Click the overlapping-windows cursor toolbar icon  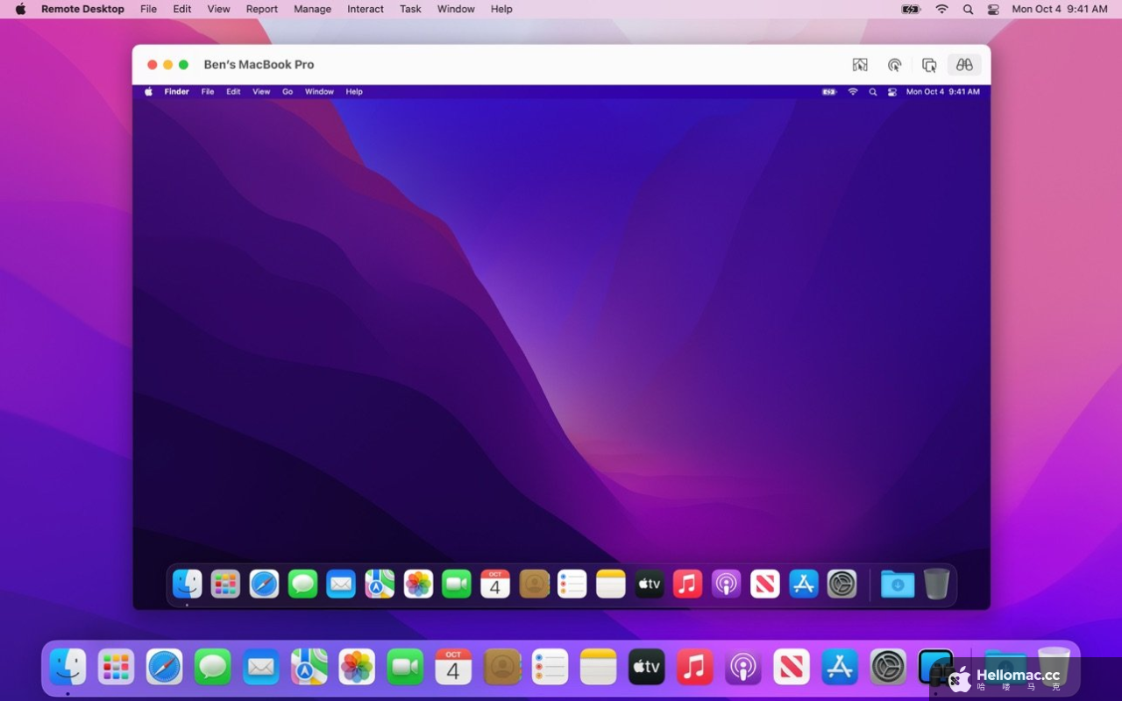tap(929, 65)
